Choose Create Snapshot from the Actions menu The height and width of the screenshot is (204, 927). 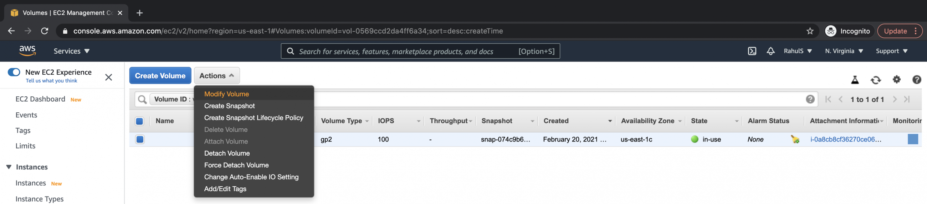coord(254,106)
